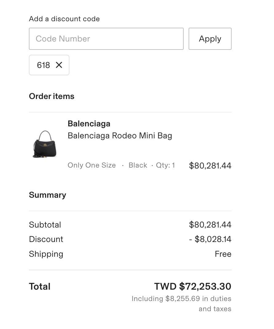Click the Order items heading
The image size is (274, 329).
(52, 96)
